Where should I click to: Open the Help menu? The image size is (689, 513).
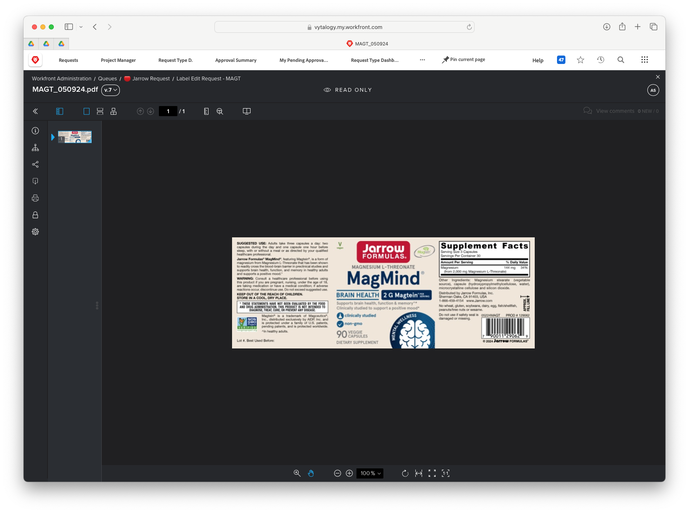(x=538, y=60)
